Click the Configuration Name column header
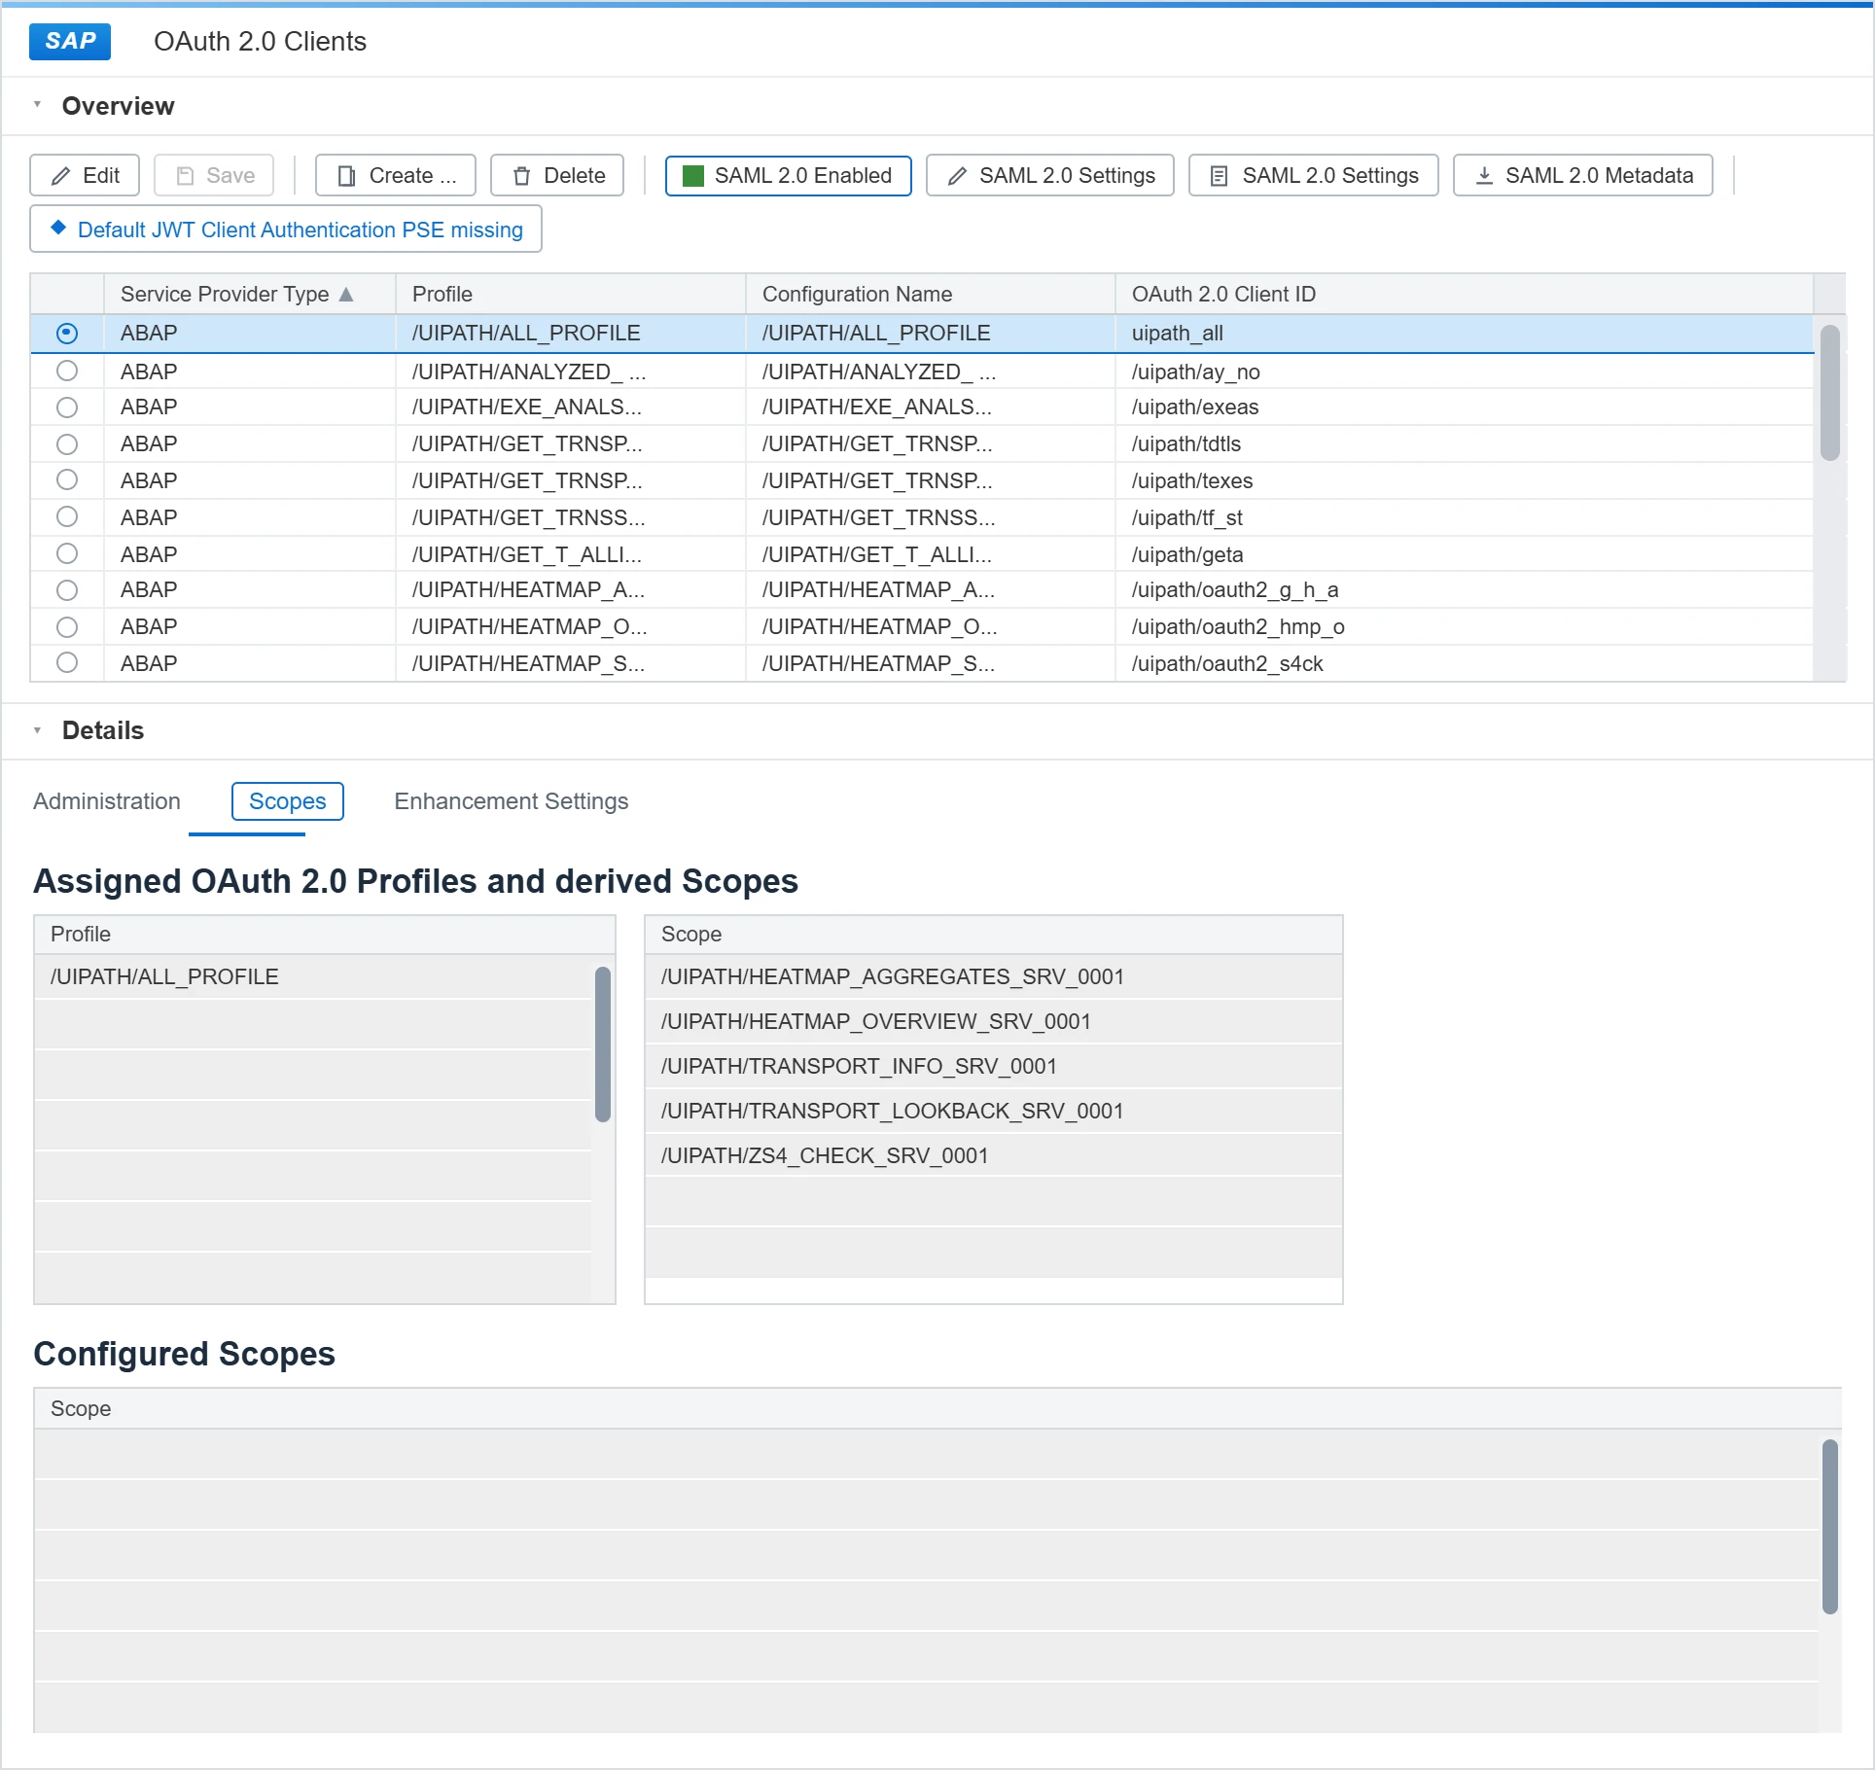The image size is (1875, 1770). coord(931,294)
